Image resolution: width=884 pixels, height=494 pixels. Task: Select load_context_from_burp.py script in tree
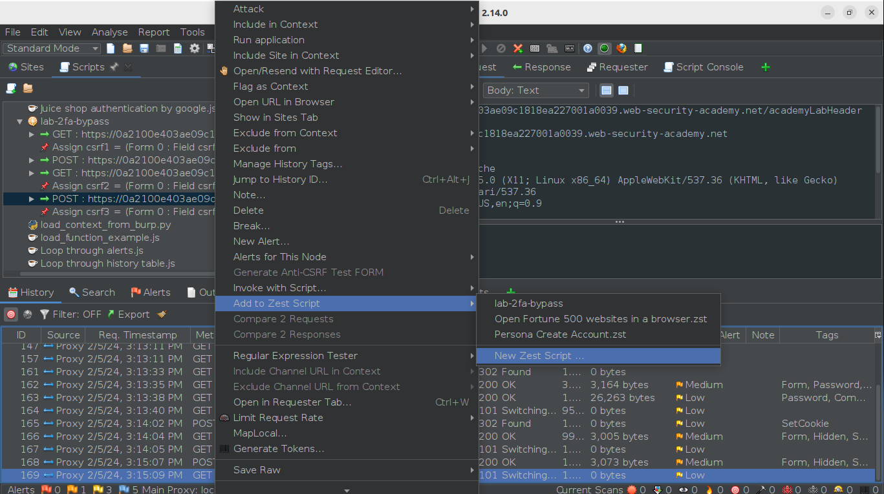coord(105,225)
